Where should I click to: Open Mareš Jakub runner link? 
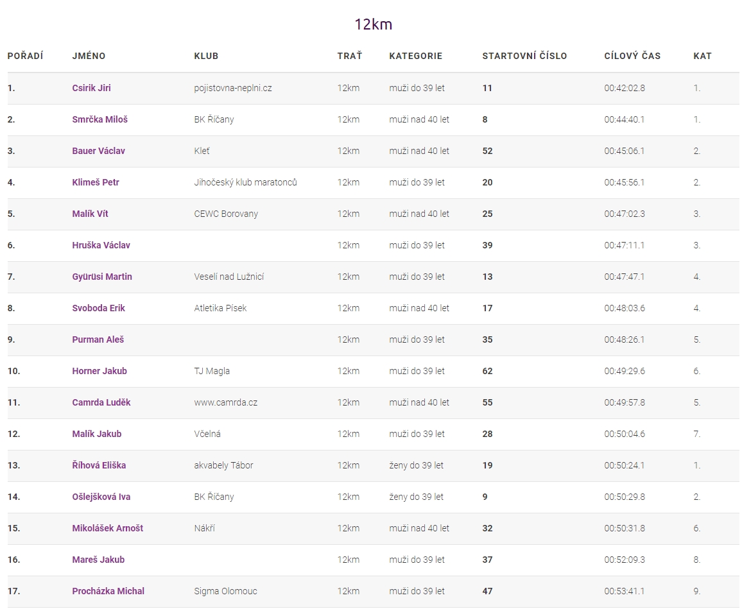click(x=98, y=560)
